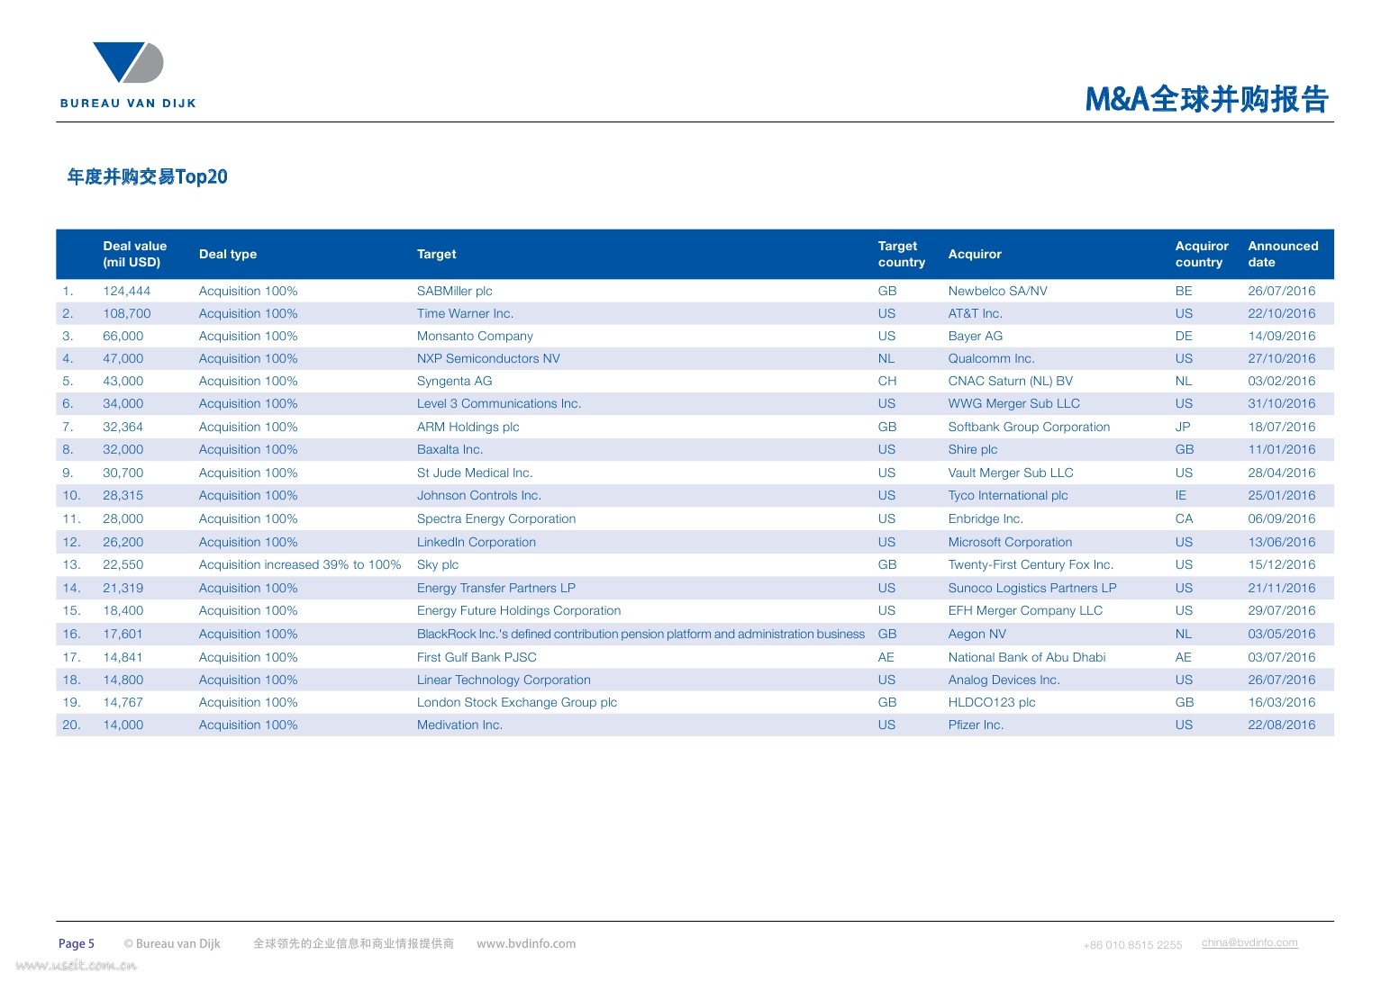Select Acquisition increased 39% to 100% cell
The height and width of the screenshot is (982, 1390).
tap(299, 564)
